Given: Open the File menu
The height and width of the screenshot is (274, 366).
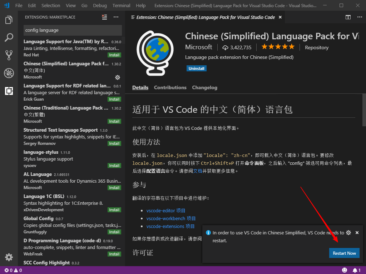Looking at the screenshot, I should pyautogui.click(x=19, y=5).
